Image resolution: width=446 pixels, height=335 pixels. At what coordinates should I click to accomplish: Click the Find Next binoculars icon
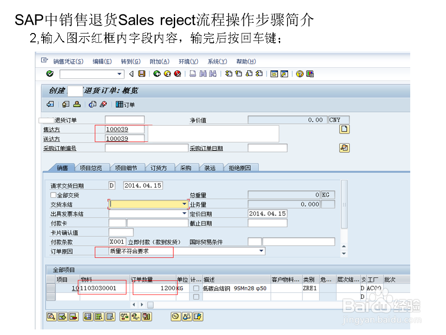(x=213, y=74)
